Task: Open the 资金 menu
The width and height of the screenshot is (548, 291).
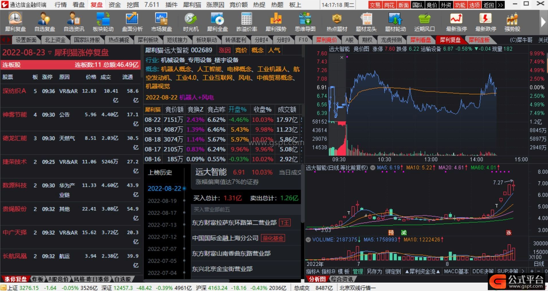Action: click(115, 5)
